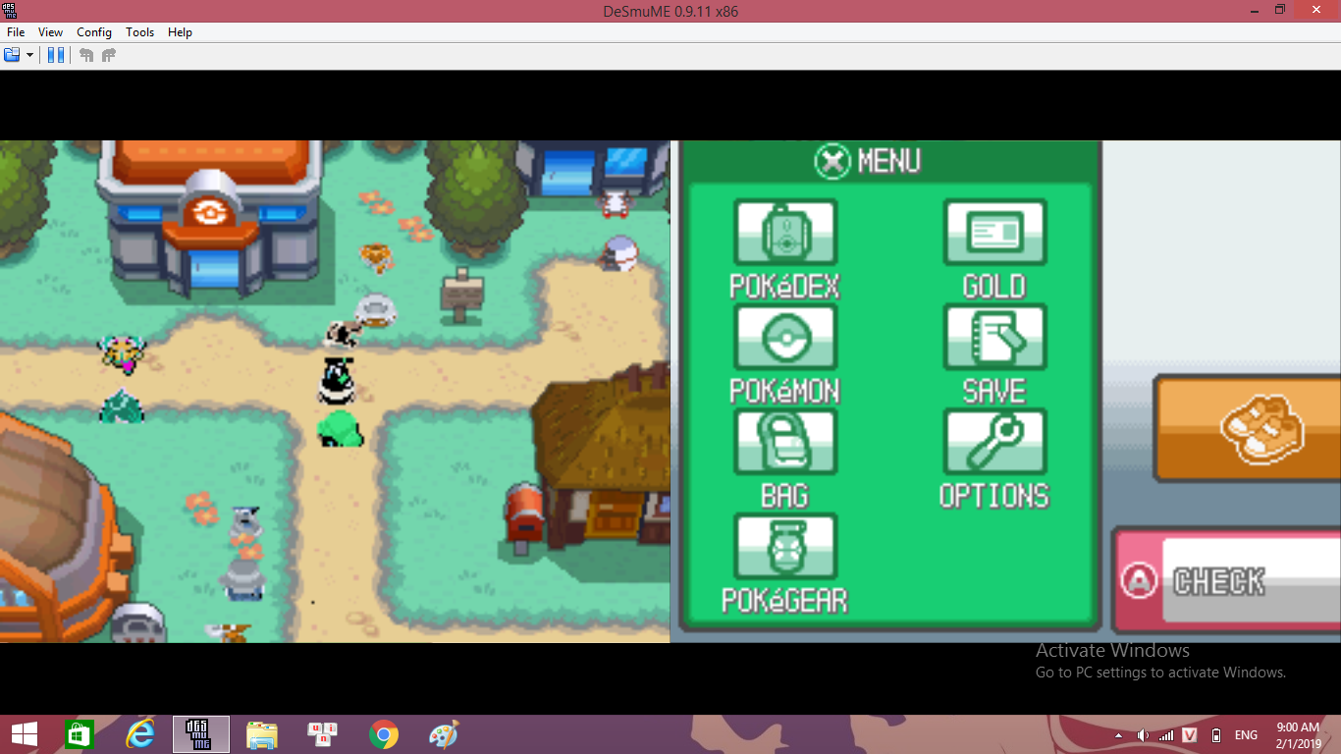Expand the recent ROM dropdown arrow

pos(29,55)
